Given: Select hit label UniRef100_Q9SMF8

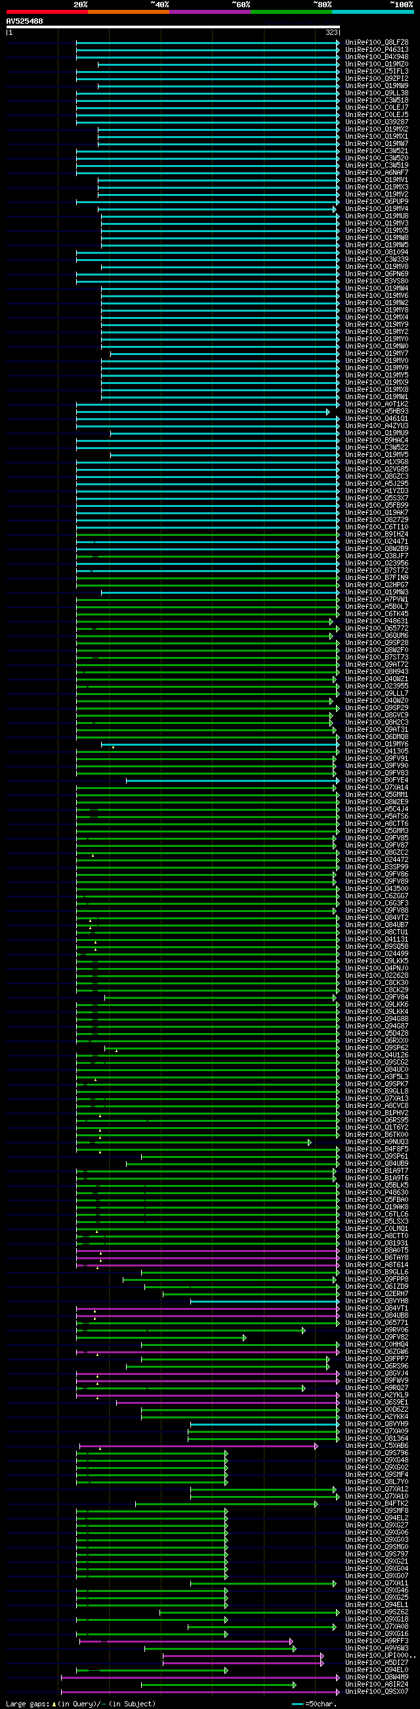Looking at the screenshot, I should click(x=376, y=1511).
